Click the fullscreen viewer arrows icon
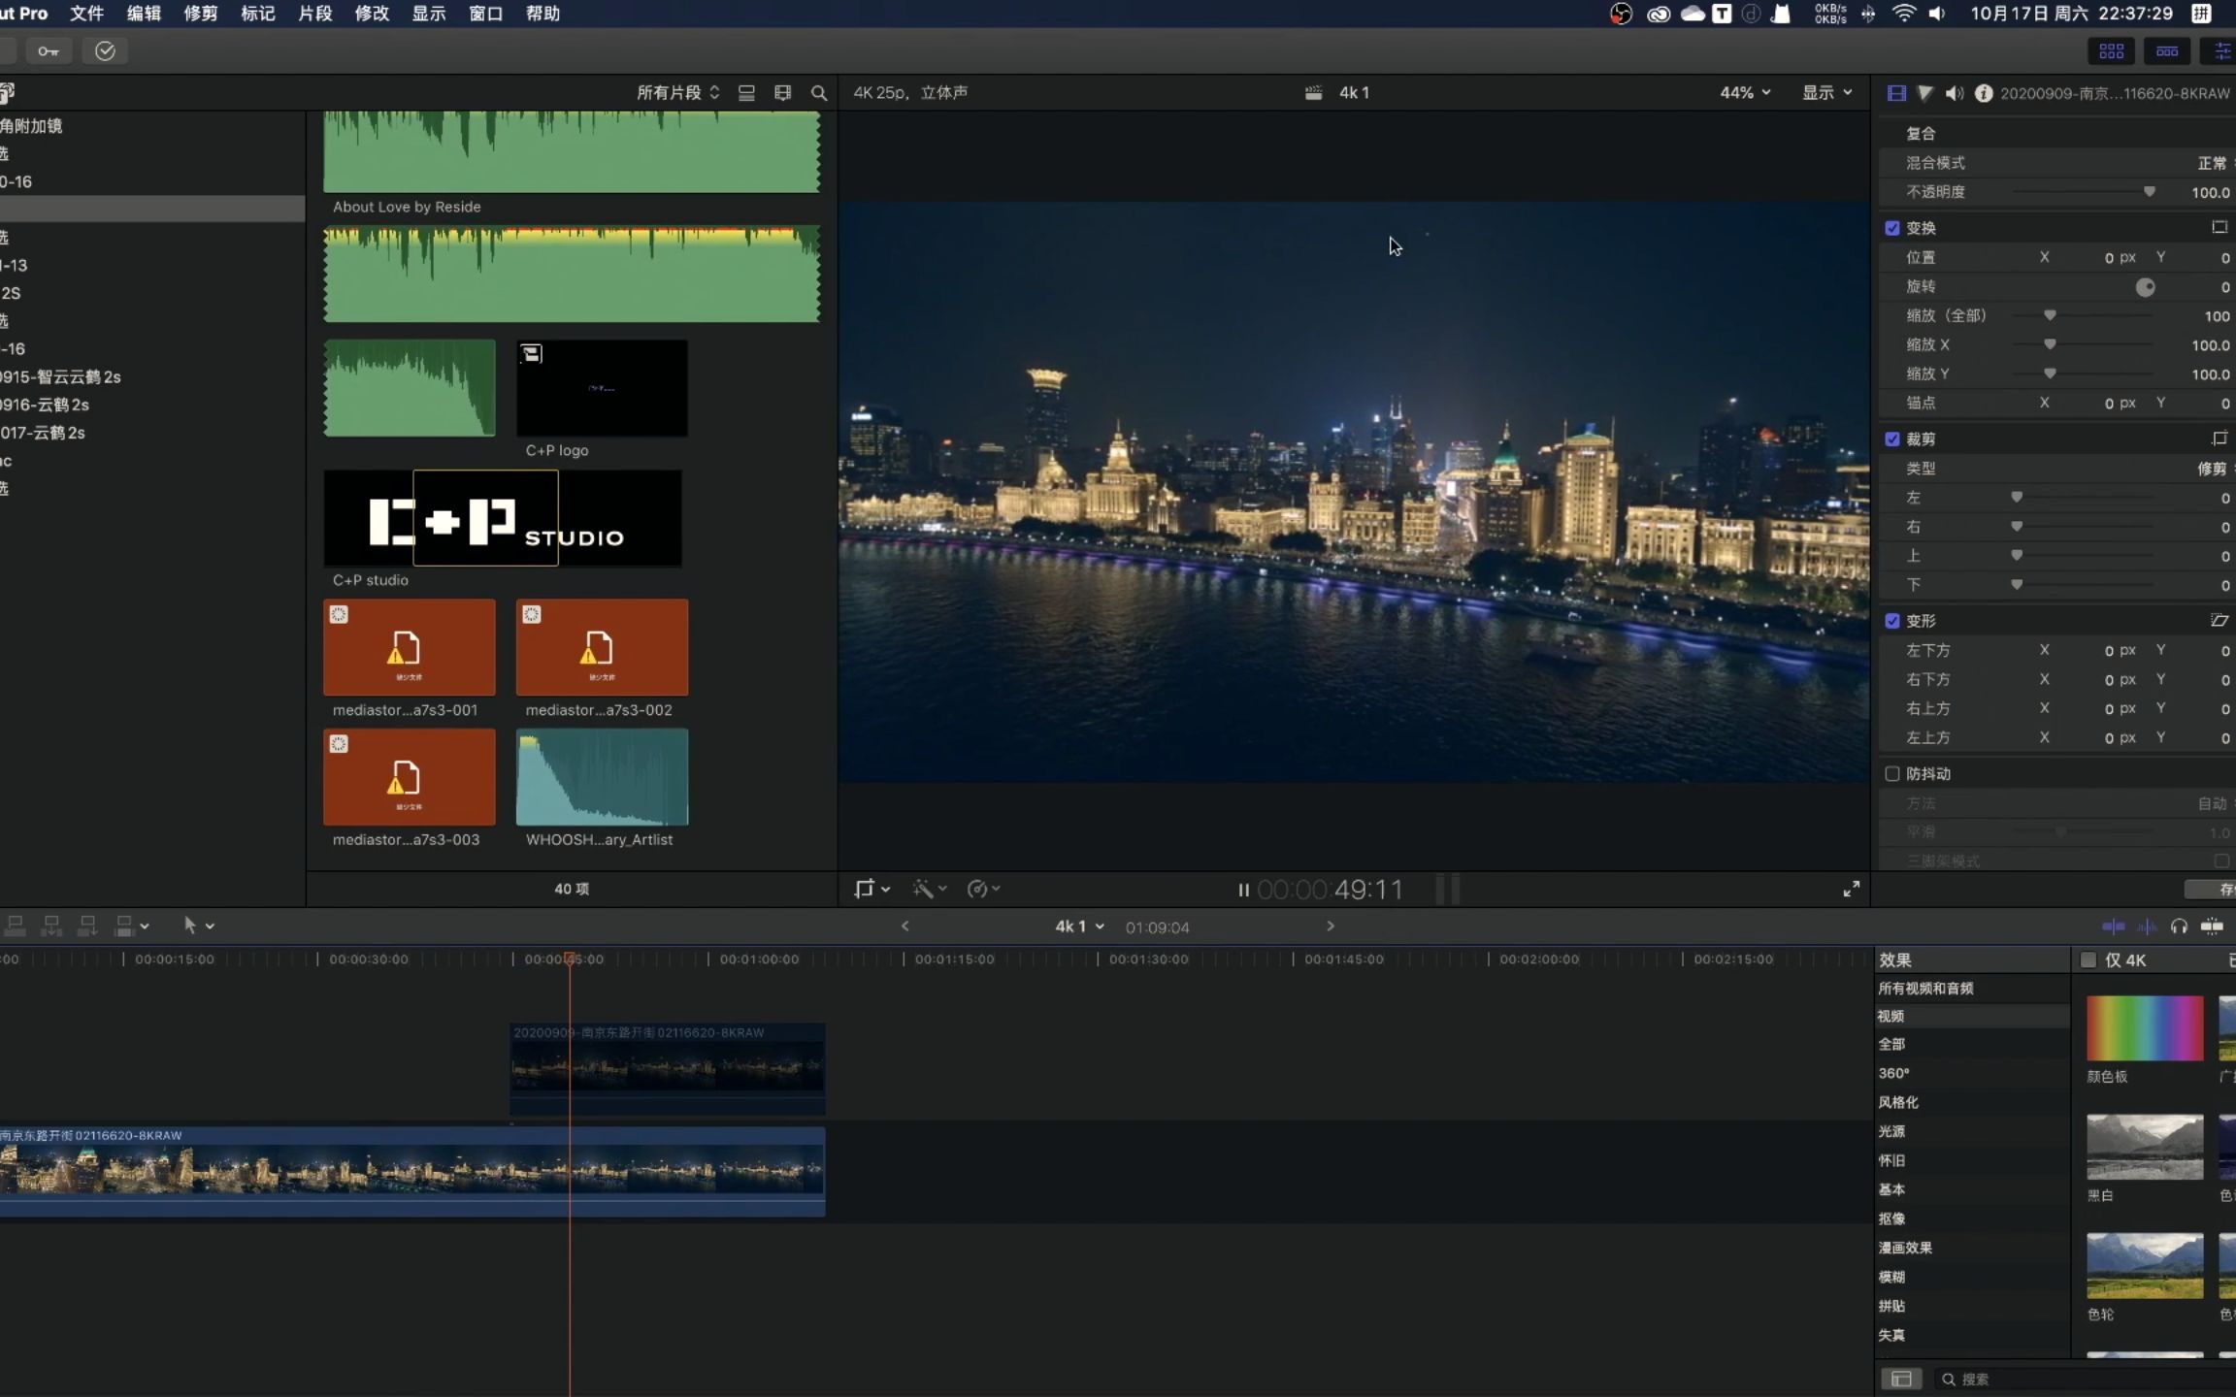Screen dimensions: 2236x1397 [1851, 889]
